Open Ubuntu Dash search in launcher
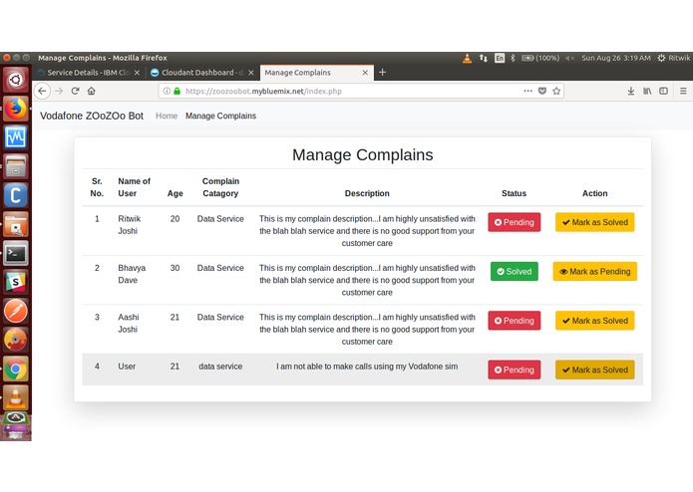The height and width of the screenshot is (492, 693). coord(16,80)
